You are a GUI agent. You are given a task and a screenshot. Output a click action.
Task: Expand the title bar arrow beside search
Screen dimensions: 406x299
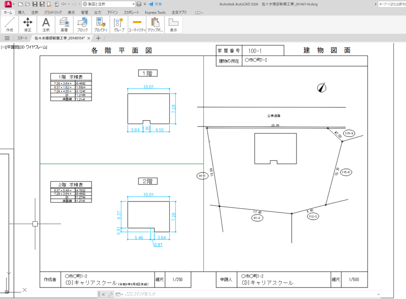(375, 4)
